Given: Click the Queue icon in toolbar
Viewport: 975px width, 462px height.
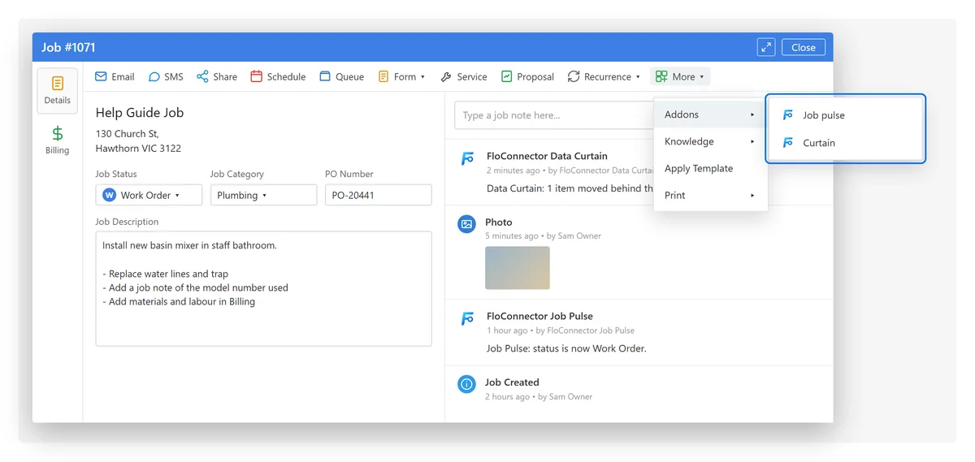Looking at the screenshot, I should click(x=325, y=76).
